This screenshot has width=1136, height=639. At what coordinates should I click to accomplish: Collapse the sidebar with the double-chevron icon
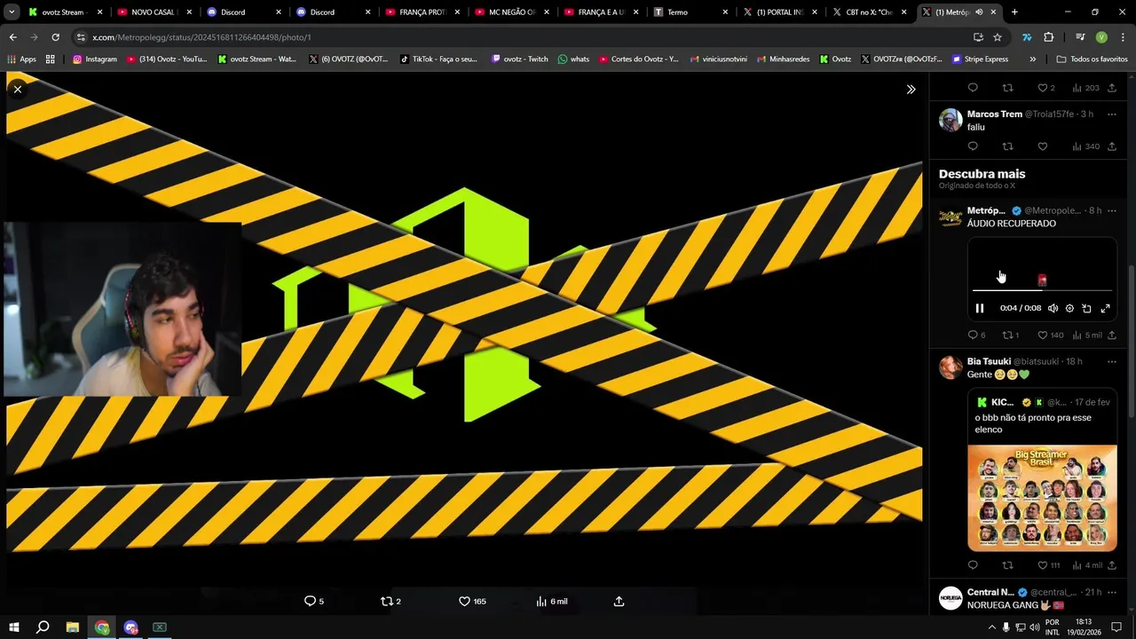click(x=911, y=89)
